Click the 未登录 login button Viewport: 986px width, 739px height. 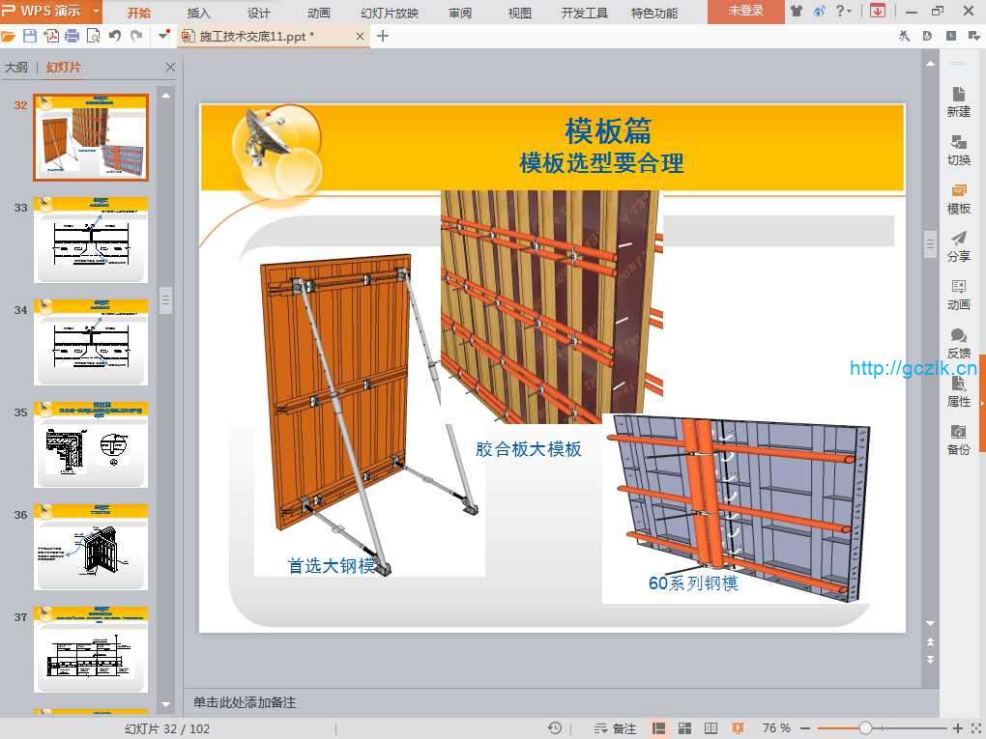click(745, 12)
